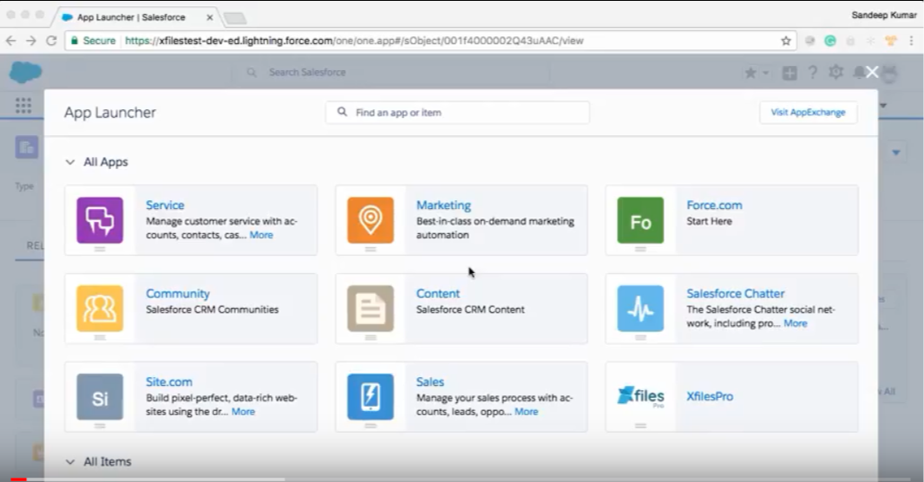Click the Content document icon

370,309
